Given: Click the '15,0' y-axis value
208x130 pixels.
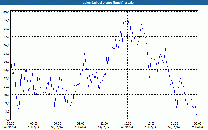Looking at the screenshot, I should click(x=7, y=54).
